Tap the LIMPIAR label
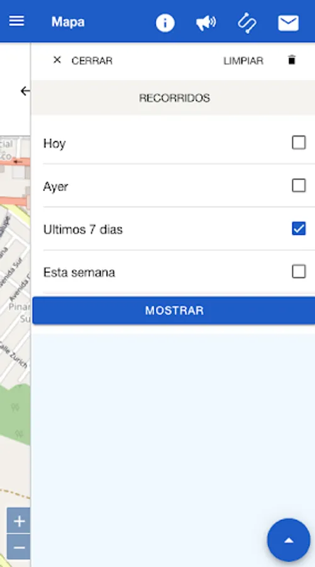The width and height of the screenshot is (315, 567). pos(243,60)
